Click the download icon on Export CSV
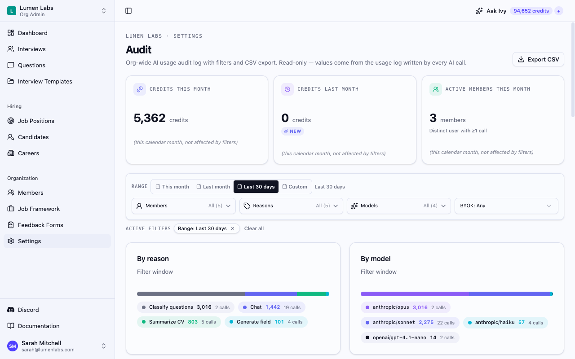The image size is (575, 359). pyautogui.click(x=521, y=59)
